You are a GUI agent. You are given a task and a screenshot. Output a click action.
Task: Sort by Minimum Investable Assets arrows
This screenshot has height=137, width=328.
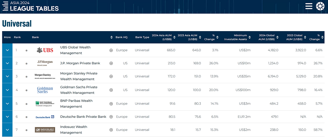click(250, 37)
